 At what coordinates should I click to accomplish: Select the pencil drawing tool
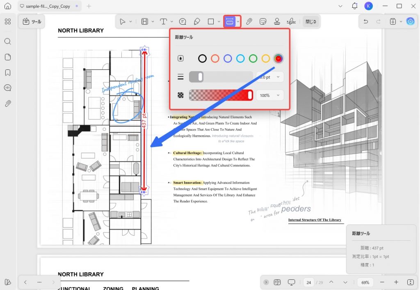tap(197, 21)
